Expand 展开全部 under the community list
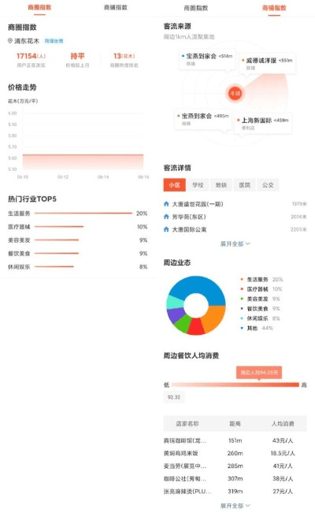The height and width of the screenshot is (516, 315). (x=235, y=244)
